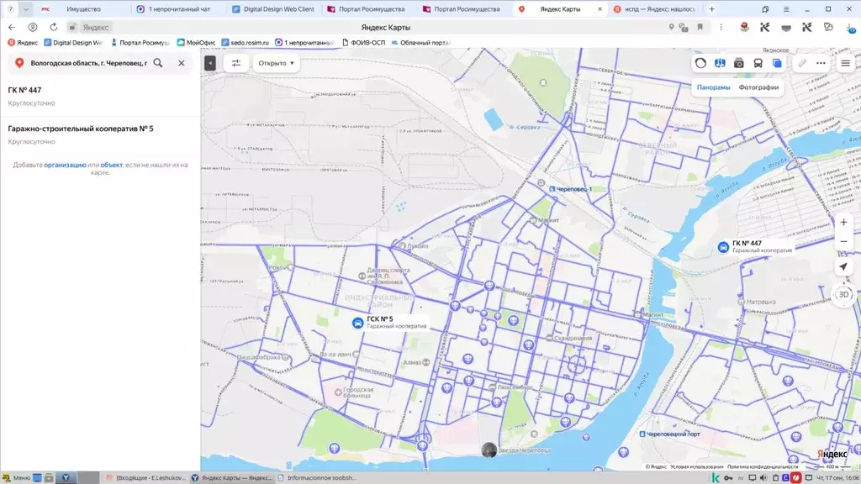
Task: Zoom out with the minus map button
Action: point(843,241)
